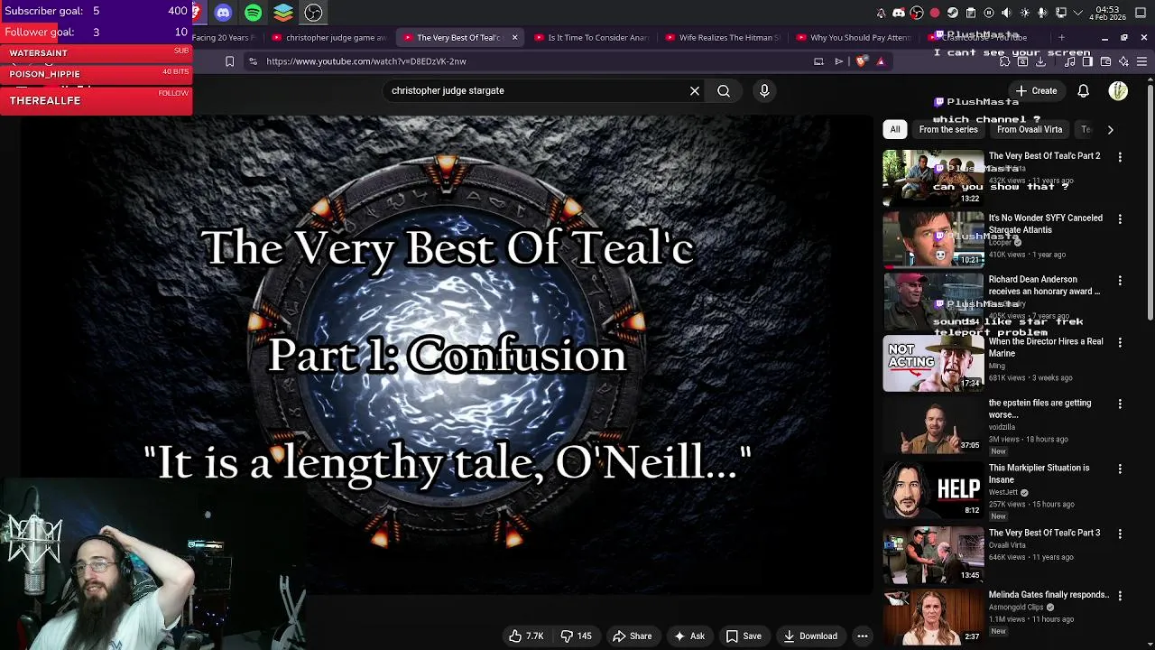Image resolution: width=1155 pixels, height=650 pixels.
Task: Expand hidden system tray icons chevron
Action: [1077, 13]
